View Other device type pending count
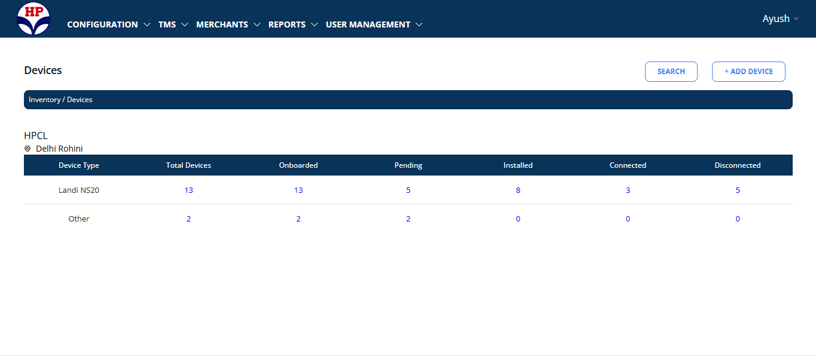 [408, 219]
